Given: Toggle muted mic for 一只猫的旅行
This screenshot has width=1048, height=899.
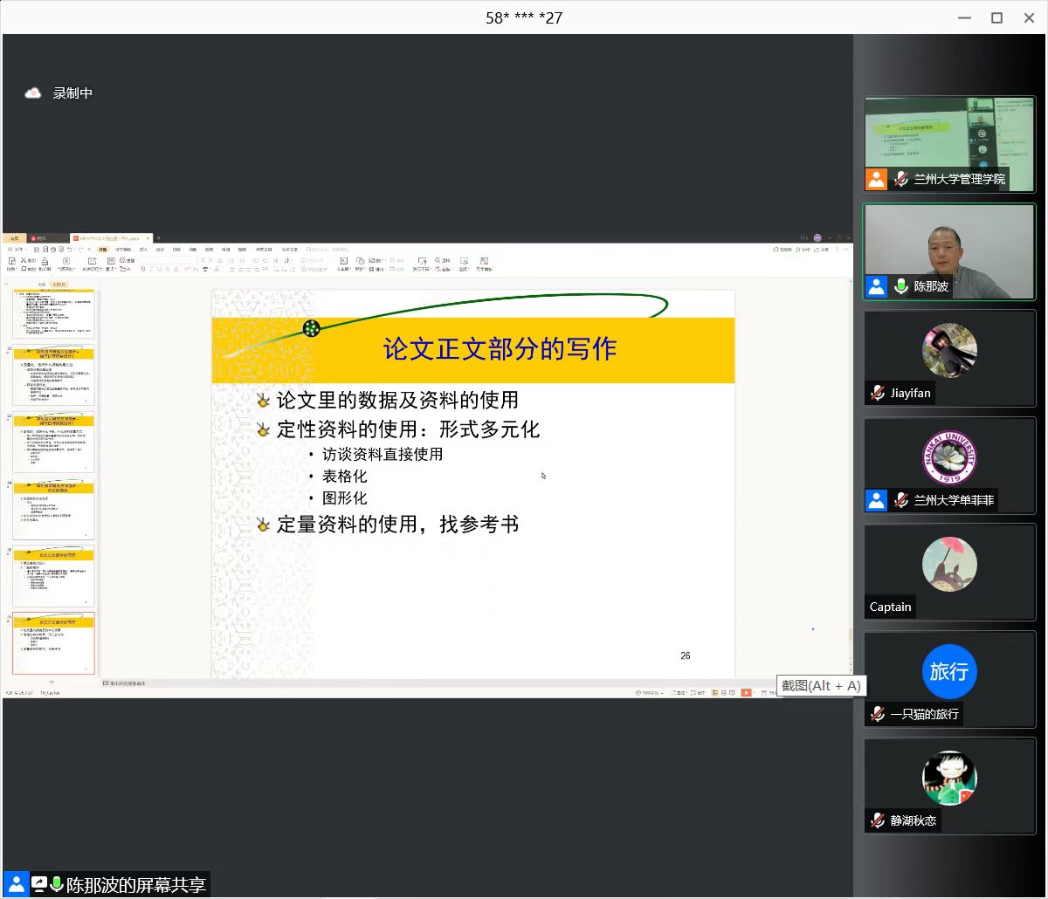Looking at the screenshot, I should pyautogui.click(x=878, y=714).
